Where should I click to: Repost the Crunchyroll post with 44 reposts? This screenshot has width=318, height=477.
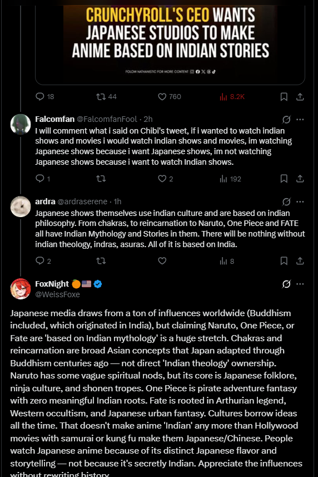[x=106, y=97]
